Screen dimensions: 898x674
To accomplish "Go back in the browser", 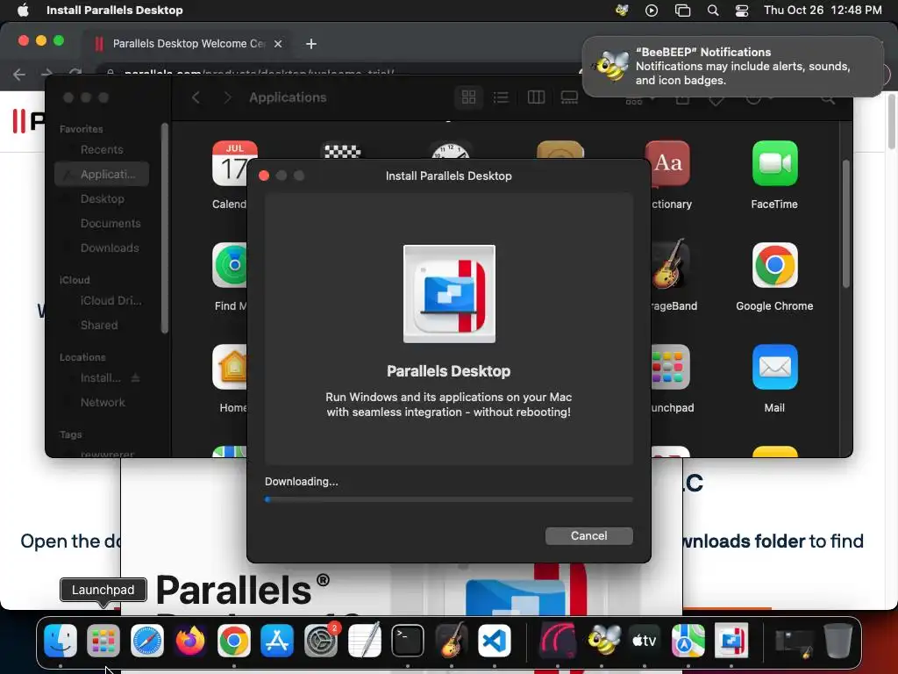I will coord(19,74).
